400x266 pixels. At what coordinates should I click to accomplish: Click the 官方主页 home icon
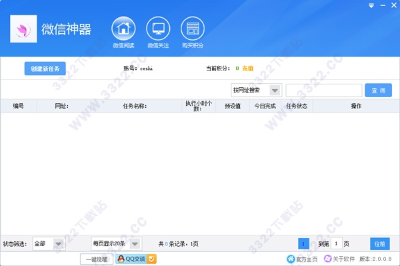291,259
